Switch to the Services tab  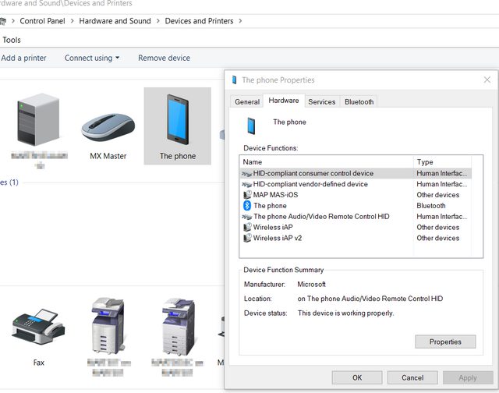(x=322, y=102)
